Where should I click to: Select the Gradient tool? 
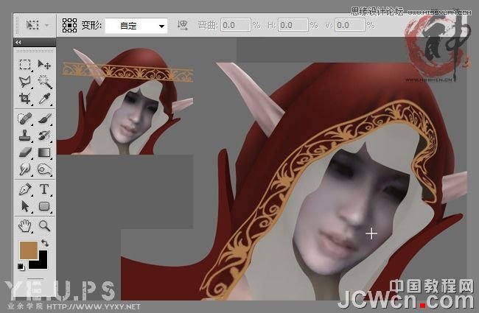(44, 152)
